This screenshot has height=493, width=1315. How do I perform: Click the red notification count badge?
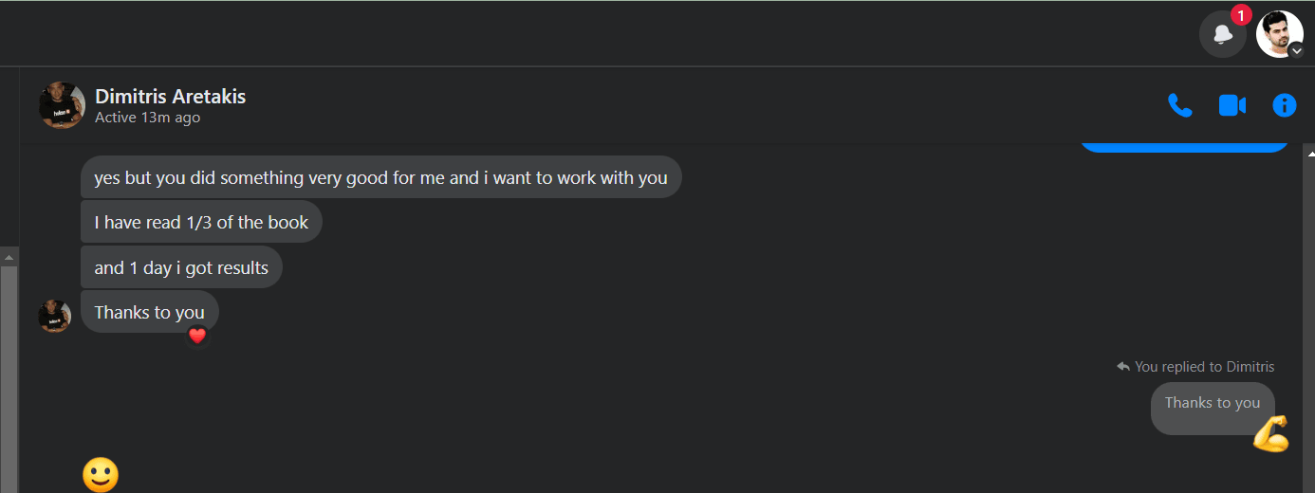pyautogui.click(x=1241, y=15)
